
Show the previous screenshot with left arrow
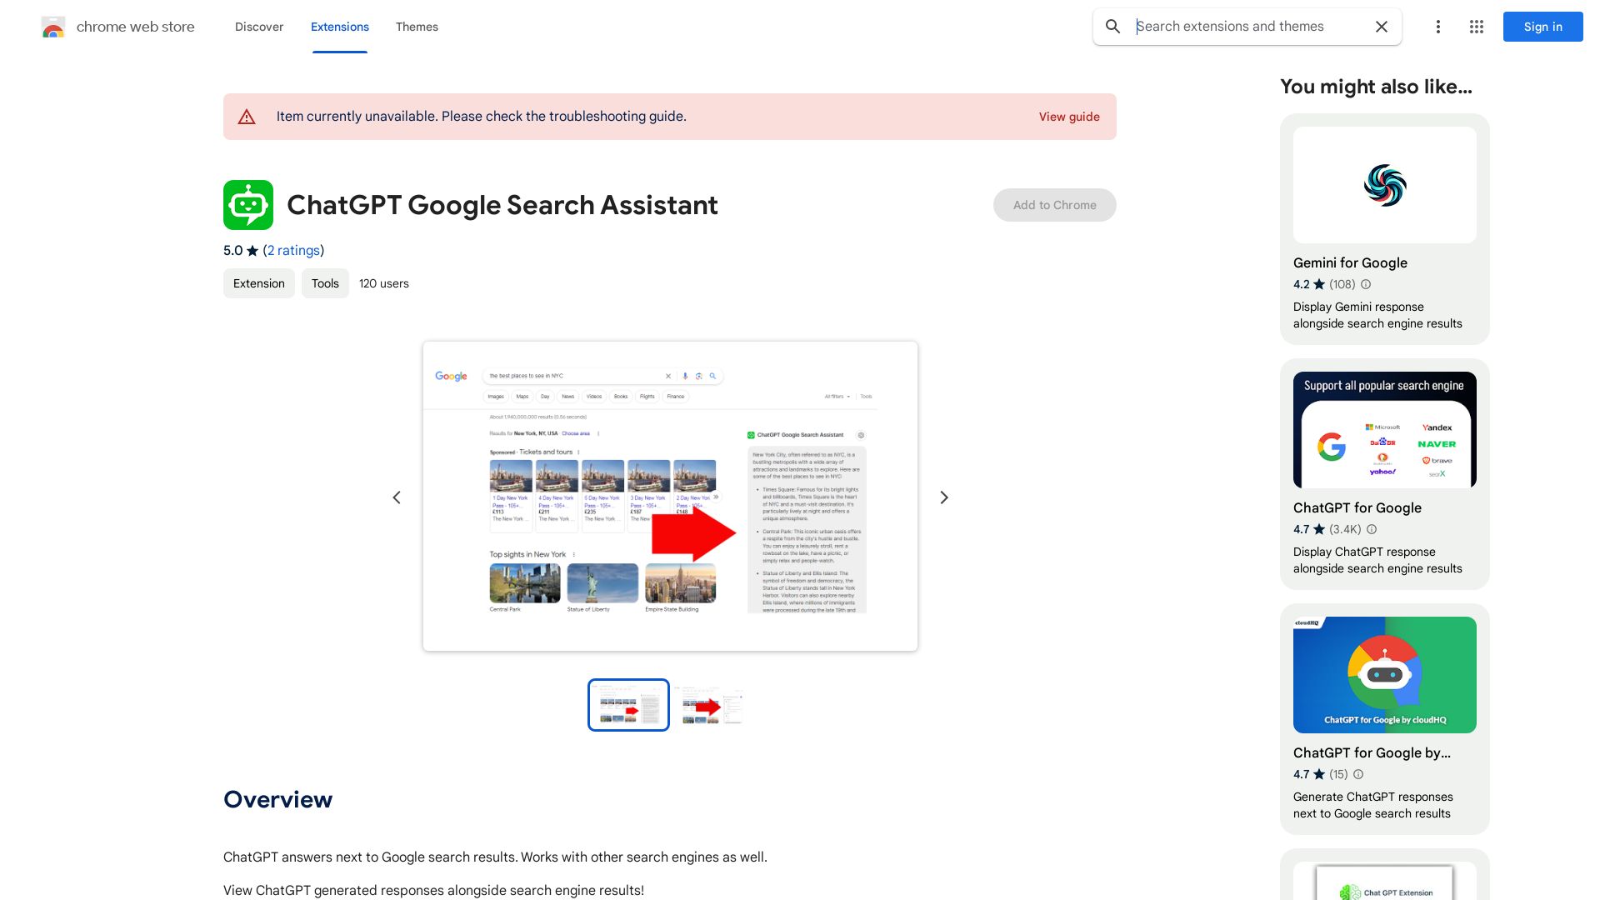point(397,497)
